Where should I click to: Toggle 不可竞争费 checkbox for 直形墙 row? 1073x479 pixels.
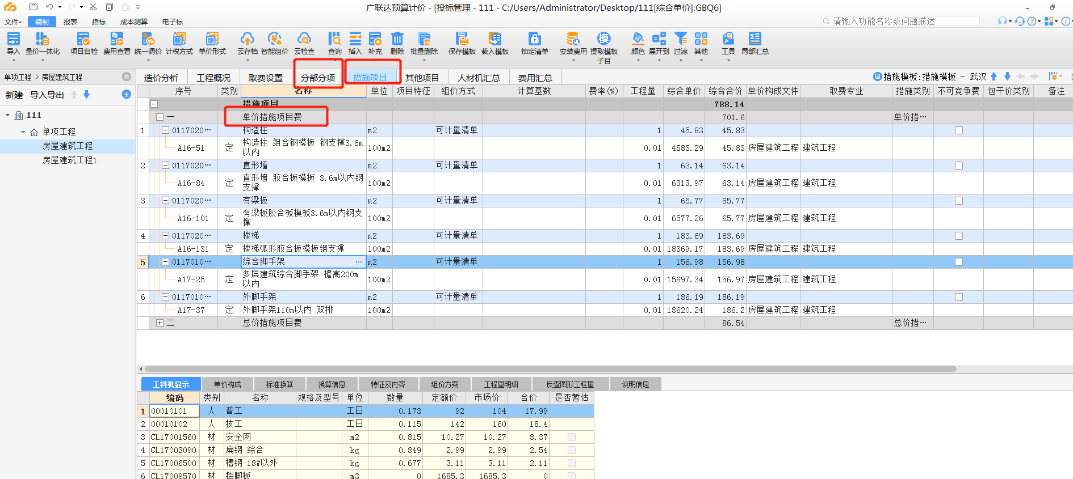click(x=959, y=166)
